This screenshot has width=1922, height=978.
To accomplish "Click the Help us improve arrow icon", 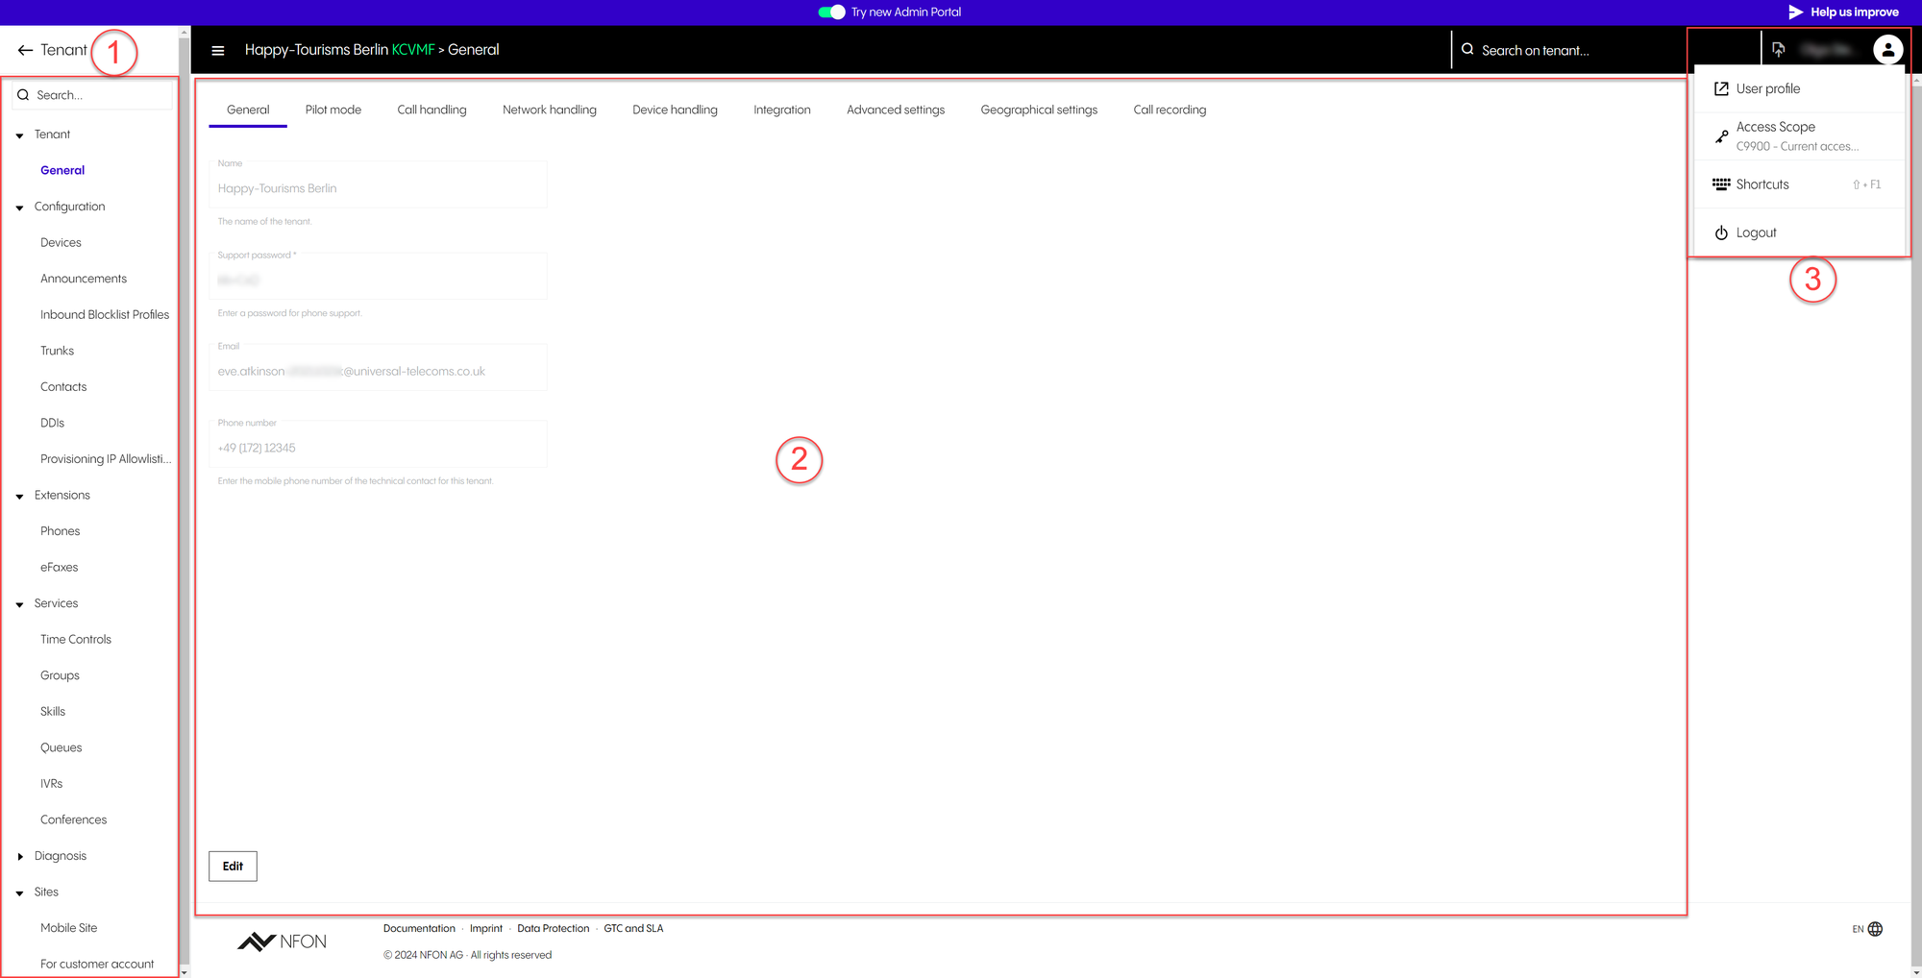I will (1795, 12).
